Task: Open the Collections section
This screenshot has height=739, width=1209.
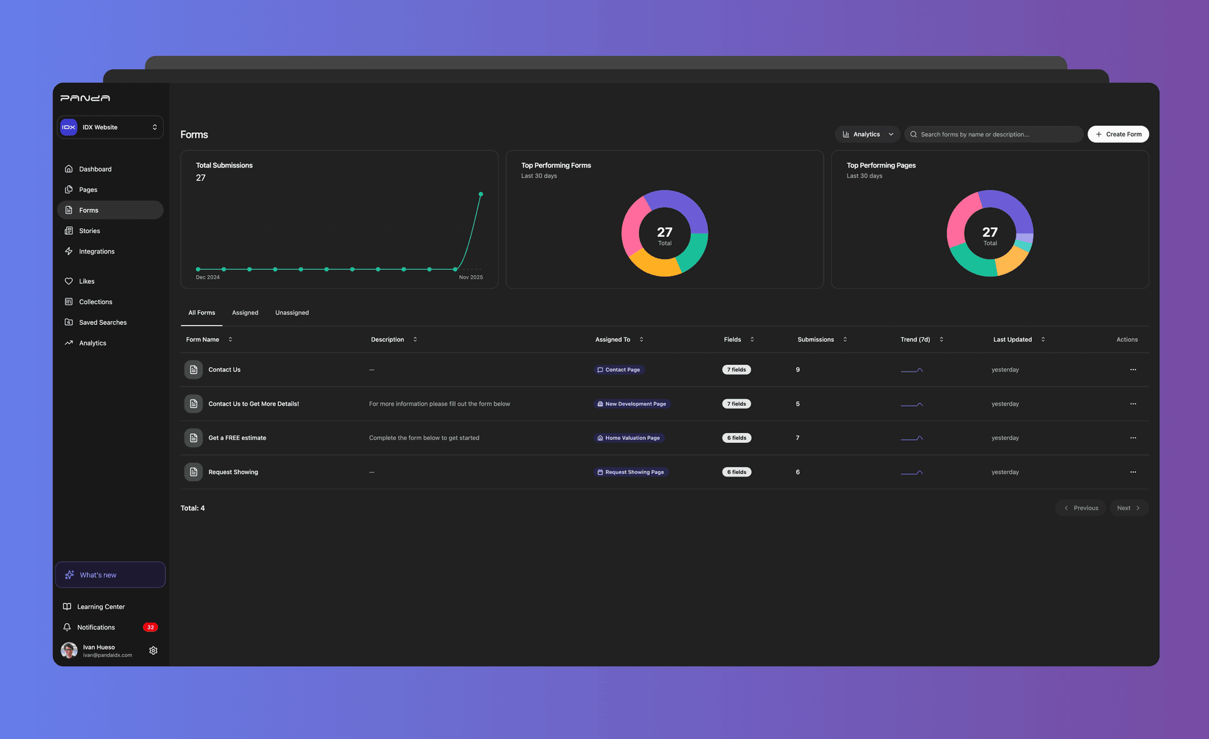Action: (96, 302)
